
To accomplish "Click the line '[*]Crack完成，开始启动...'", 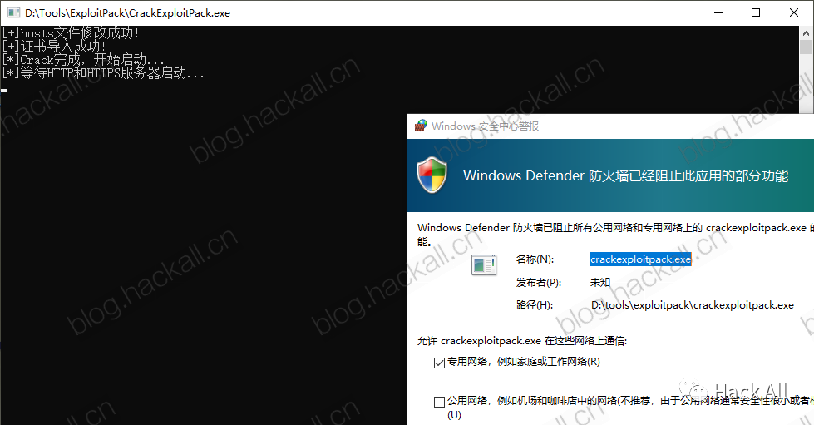I will [x=83, y=59].
